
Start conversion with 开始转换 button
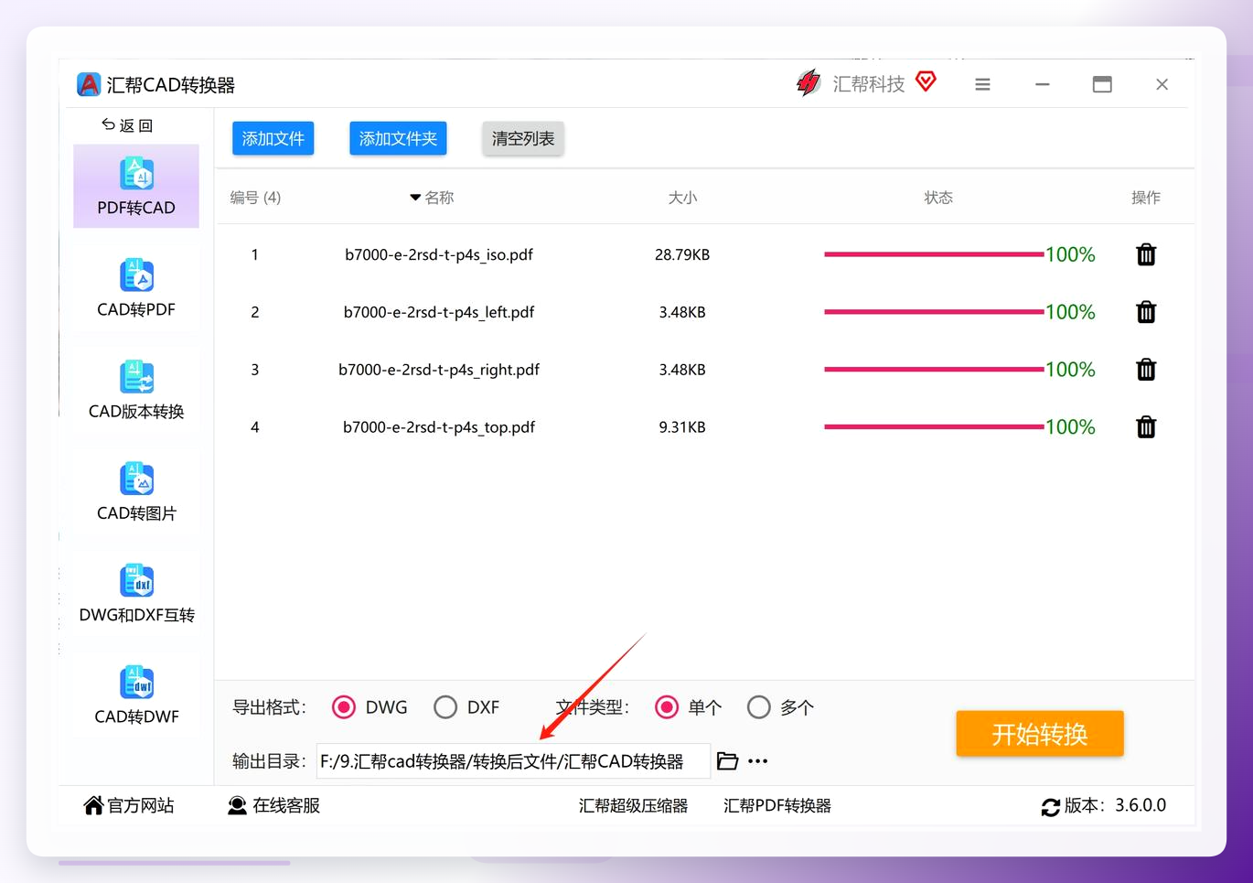(1040, 734)
